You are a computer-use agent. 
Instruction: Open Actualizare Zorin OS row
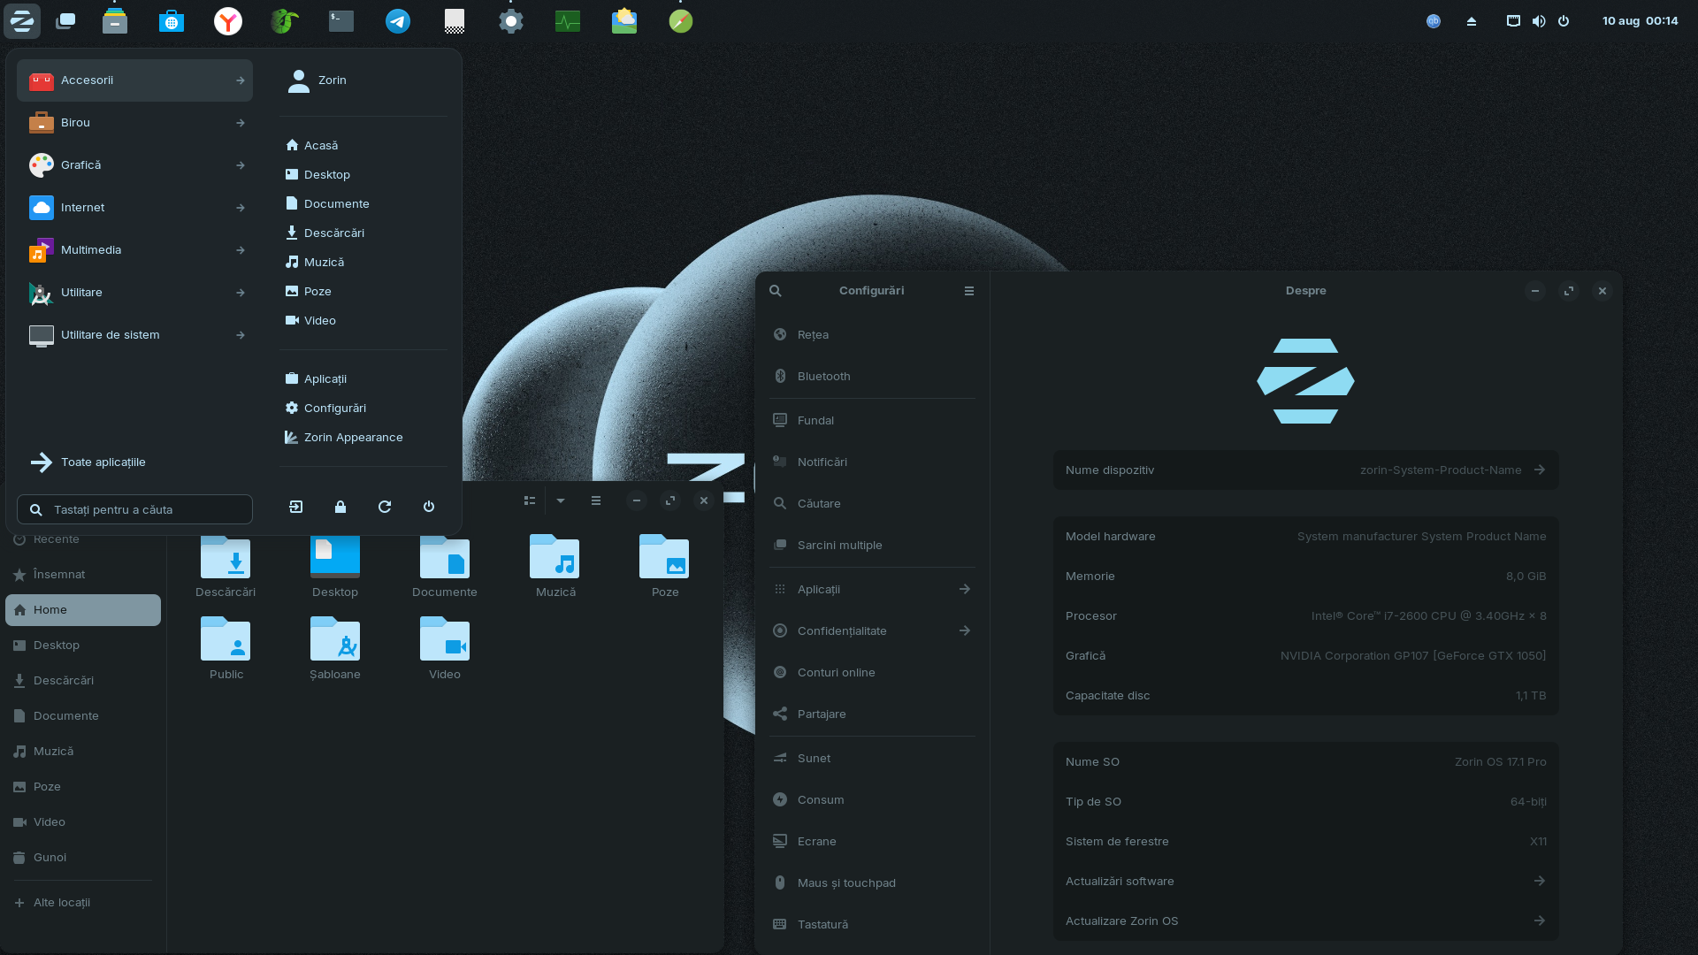1305,921
